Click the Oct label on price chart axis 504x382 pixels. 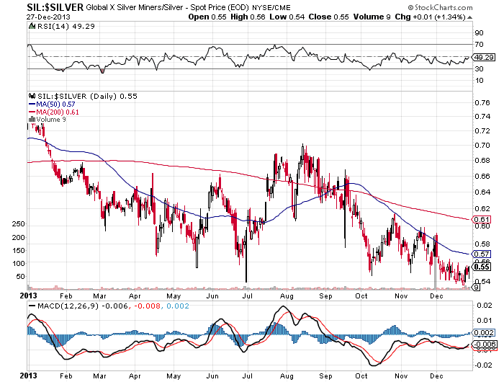pos(361,296)
